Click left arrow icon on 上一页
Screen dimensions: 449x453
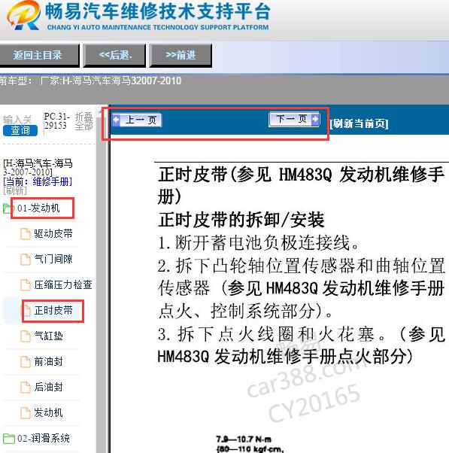point(116,120)
